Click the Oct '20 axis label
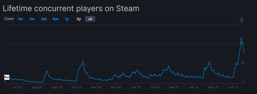This screenshot has height=94, width=257. coord(76,87)
